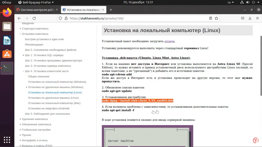Image resolution: width=262 pixels, height=147 pixels.
Task: Click 'sudo apt-get update' command text
Action: [x=117, y=91]
